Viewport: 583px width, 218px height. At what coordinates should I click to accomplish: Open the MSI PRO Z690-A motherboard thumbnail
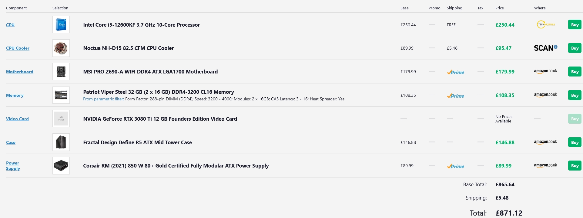coord(61,72)
